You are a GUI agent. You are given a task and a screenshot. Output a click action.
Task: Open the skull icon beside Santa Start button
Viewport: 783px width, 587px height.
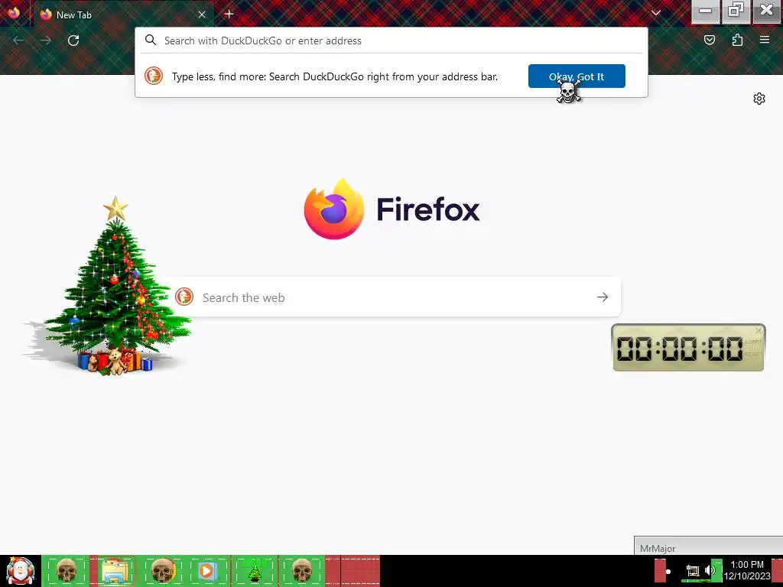point(67,571)
